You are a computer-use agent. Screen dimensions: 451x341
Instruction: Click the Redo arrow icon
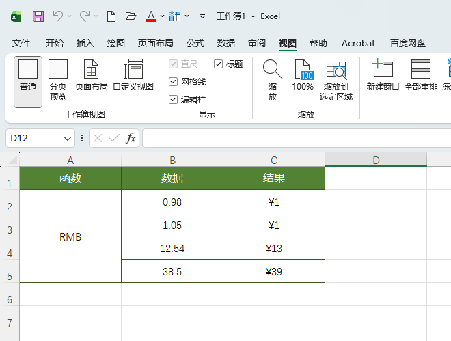[x=85, y=16]
